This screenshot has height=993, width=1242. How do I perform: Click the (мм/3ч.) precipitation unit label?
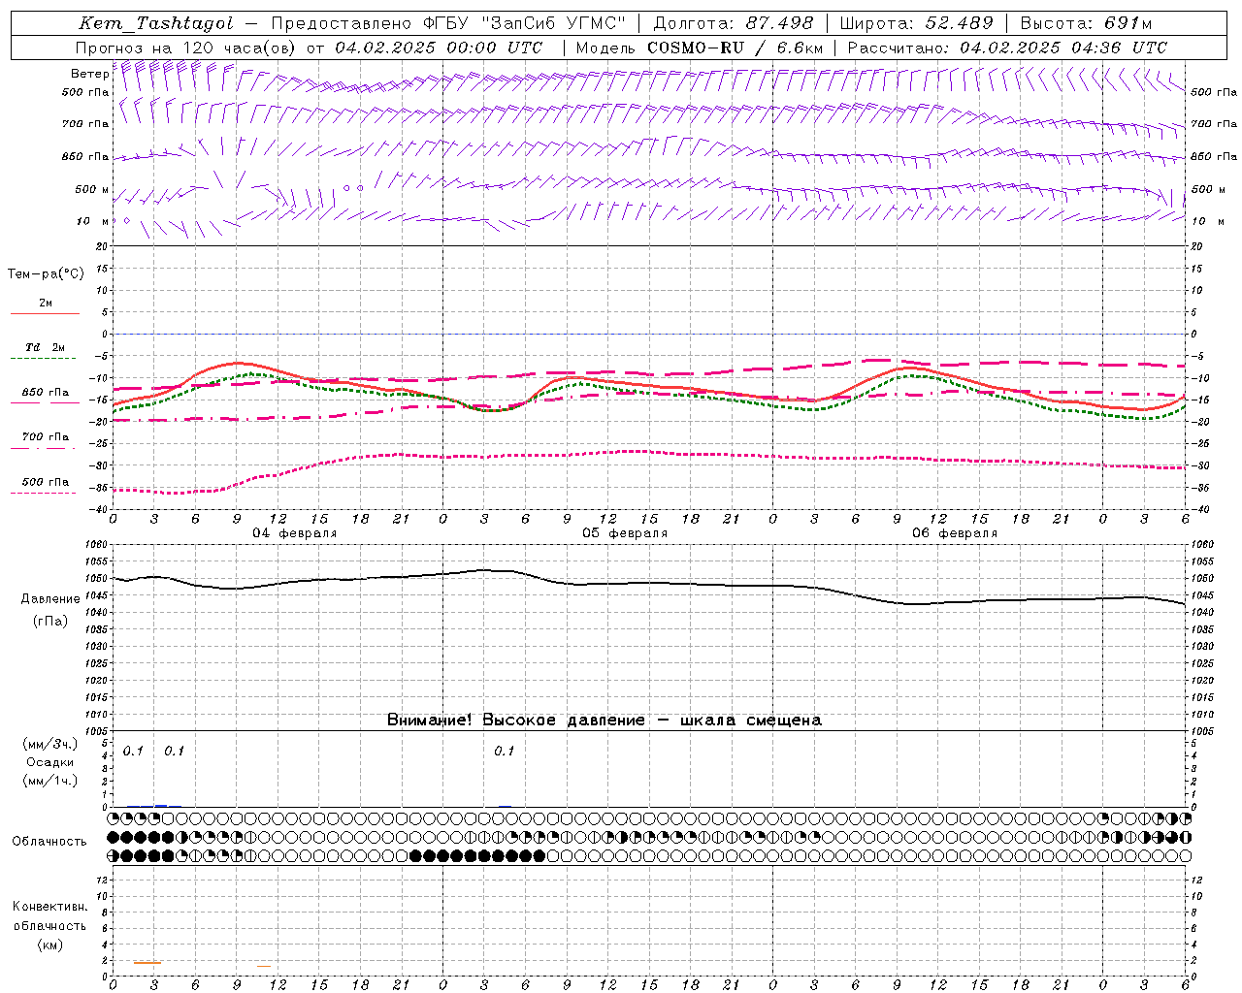(x=50, y=745)
